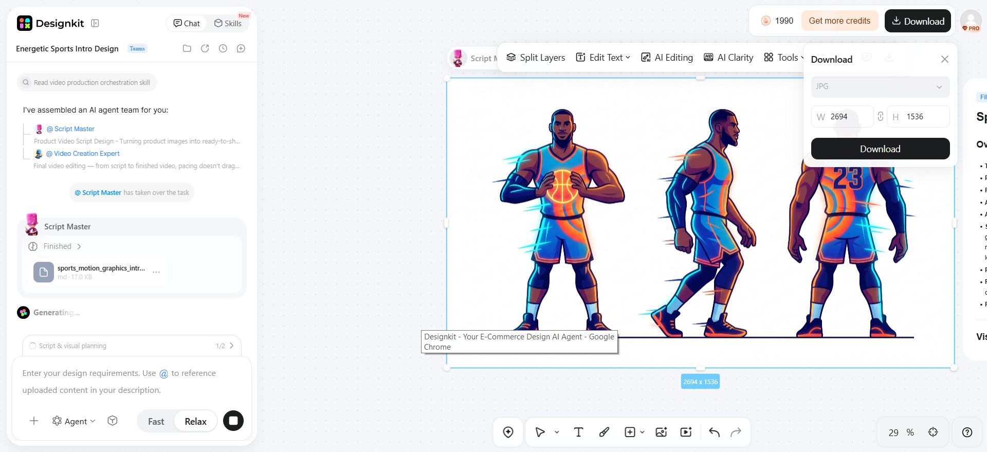Open the pointer tool options arrow
This screenshot has width=987, height=452.
point(557,432)
